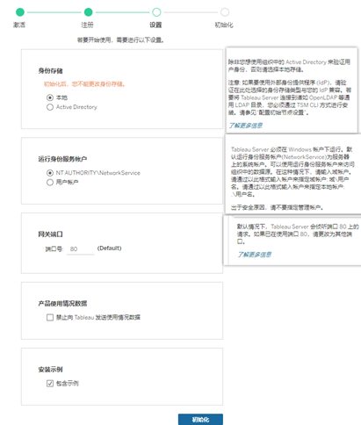Open 了解更多信息 link in identity store help

tap(246, 126)
